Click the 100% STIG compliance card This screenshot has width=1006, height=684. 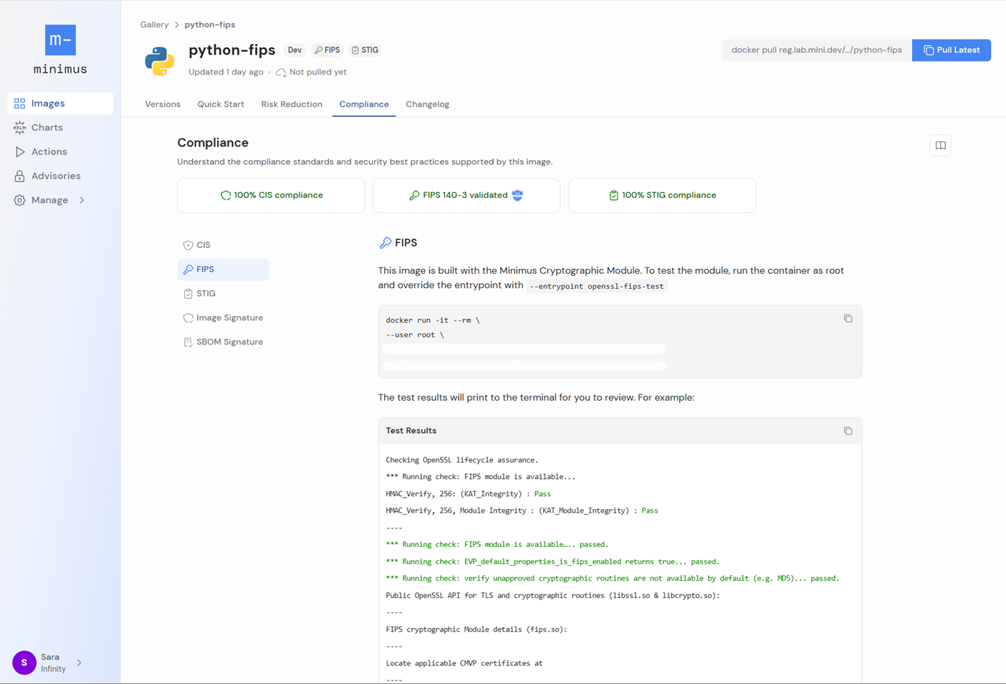tap(662, 195)
